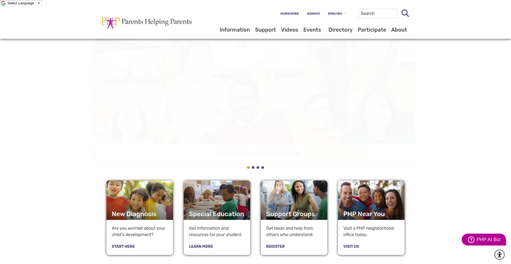Viewport: 511px width, 264px height.
Task: Click the Parents Helping Parents logo
Action: tap(146, 22)
